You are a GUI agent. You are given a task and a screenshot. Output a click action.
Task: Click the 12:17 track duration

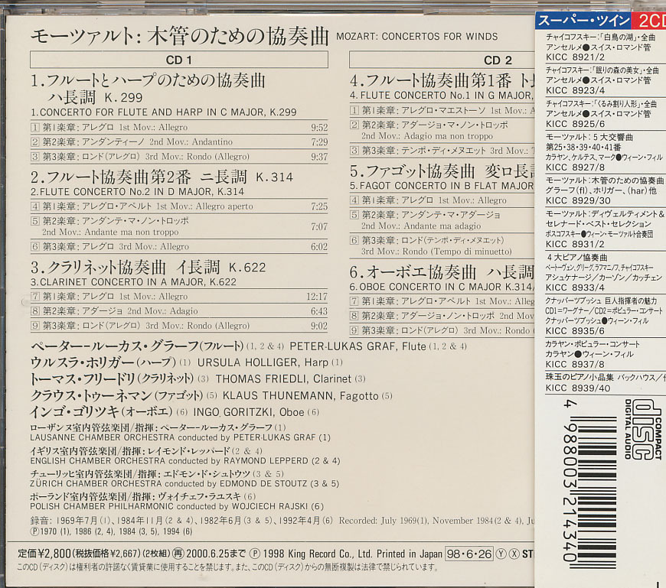pos(317,297)
